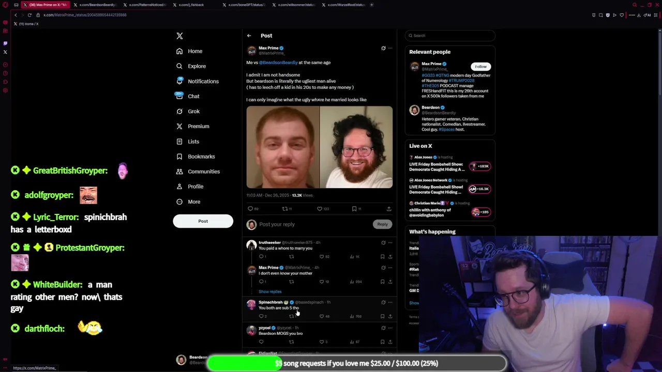Click the Lists icon in sidebar
Image resolution: width=662 pixels, height=372 pixels.
pyautogui.click(x=179, y=142)
